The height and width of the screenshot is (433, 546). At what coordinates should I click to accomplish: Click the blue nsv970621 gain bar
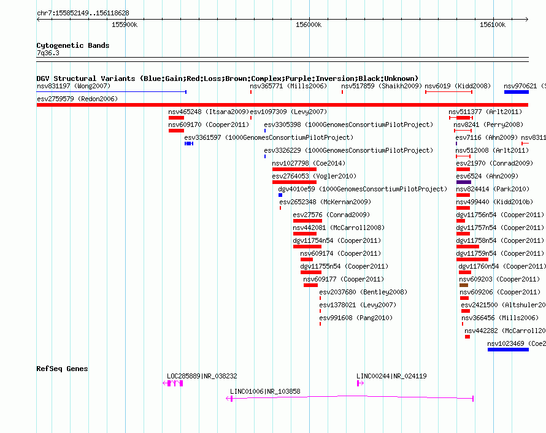pyautogui.click(x=517, y=92)
